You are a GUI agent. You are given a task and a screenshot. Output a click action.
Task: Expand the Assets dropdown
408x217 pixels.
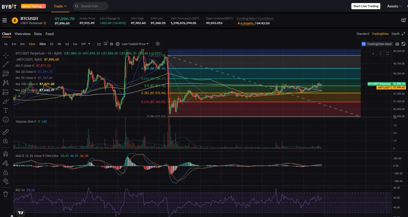[395, 6]
